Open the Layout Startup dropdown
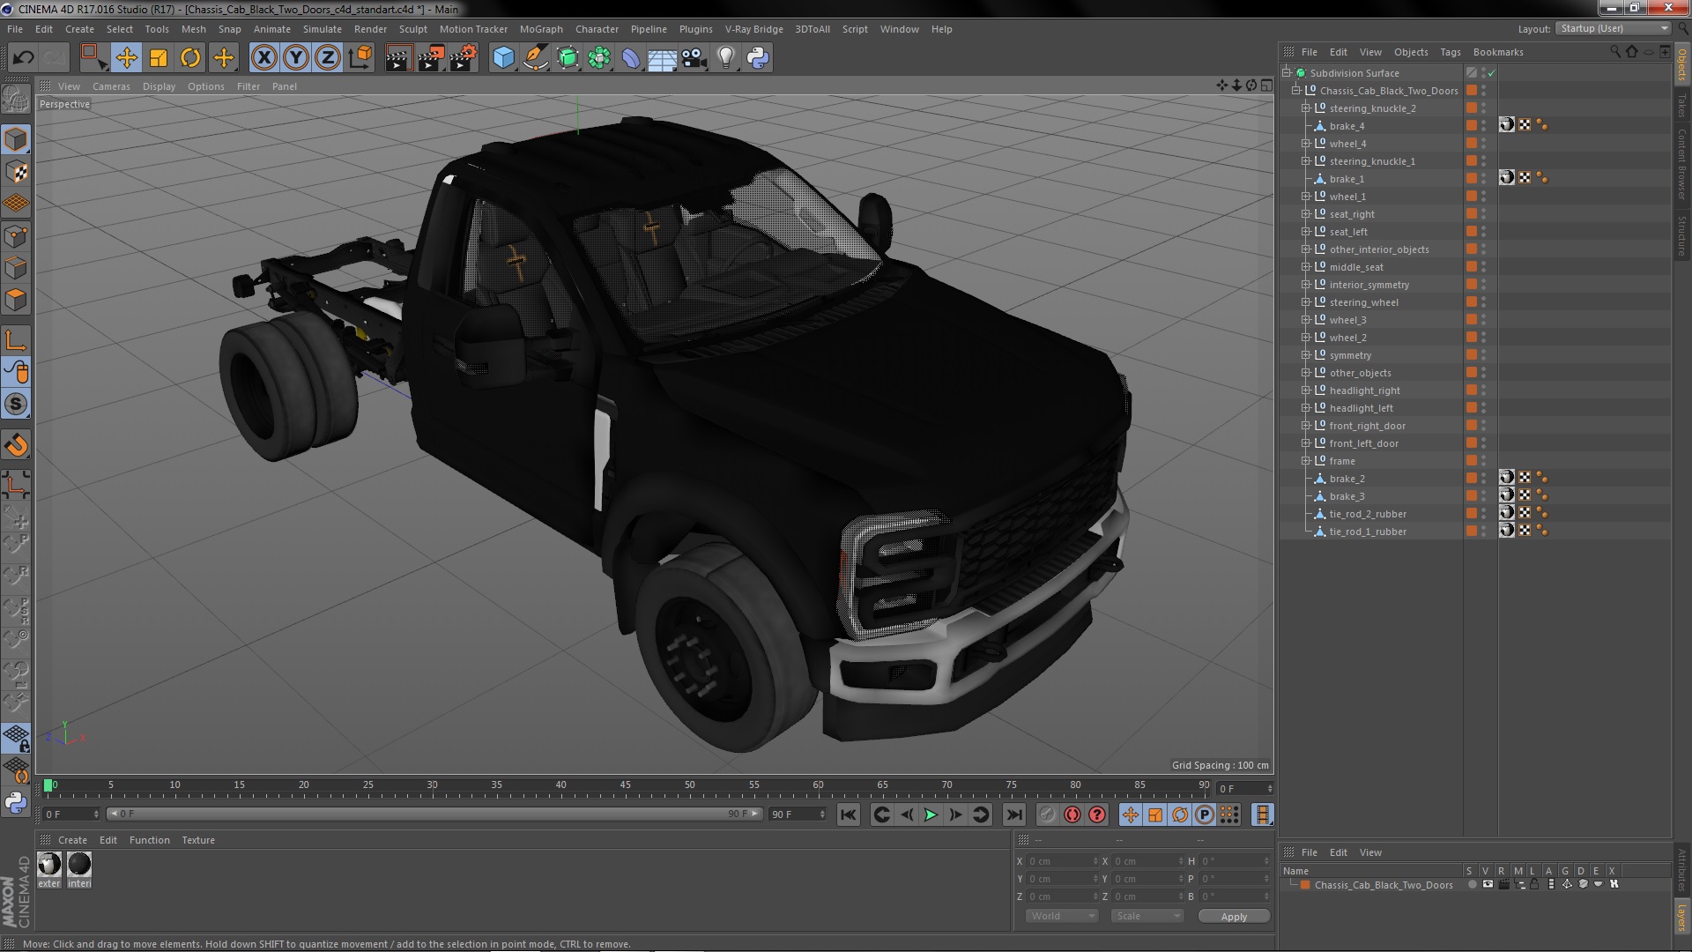1692x952 pixels. point(1614,28)
